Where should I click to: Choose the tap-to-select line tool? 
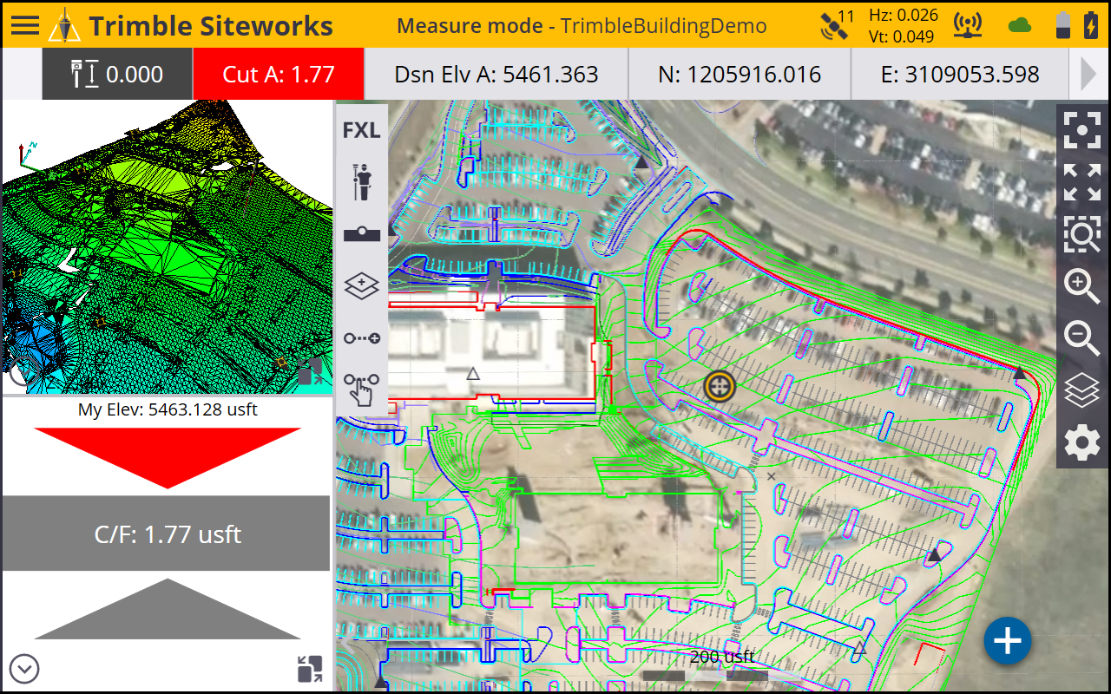tap(361, 390)
